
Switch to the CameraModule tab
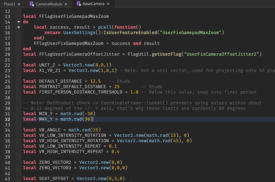point(48,4)
